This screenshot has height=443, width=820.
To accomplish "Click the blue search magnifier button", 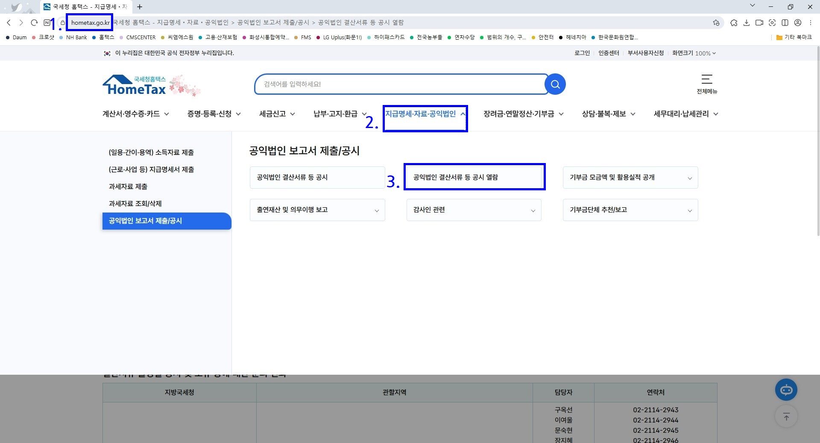I will [x=555, y=85].
